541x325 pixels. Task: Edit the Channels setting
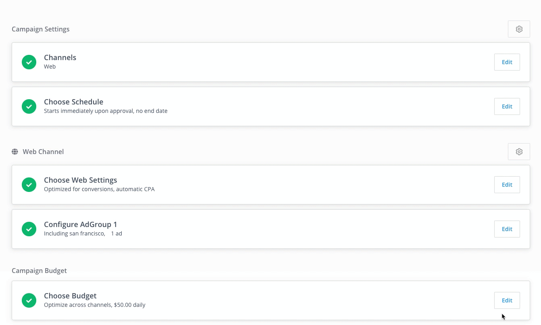tap(507, 62)
